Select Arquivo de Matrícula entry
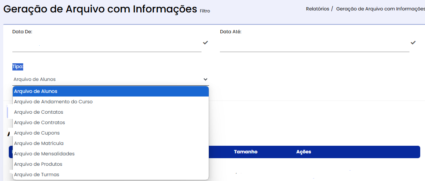The height and width of the screenshot is (181, 425). 111,143
